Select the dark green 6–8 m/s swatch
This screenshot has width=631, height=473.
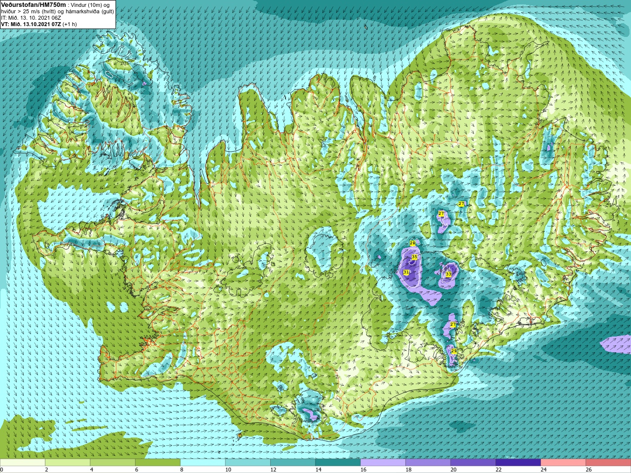(x=158, y=463)
